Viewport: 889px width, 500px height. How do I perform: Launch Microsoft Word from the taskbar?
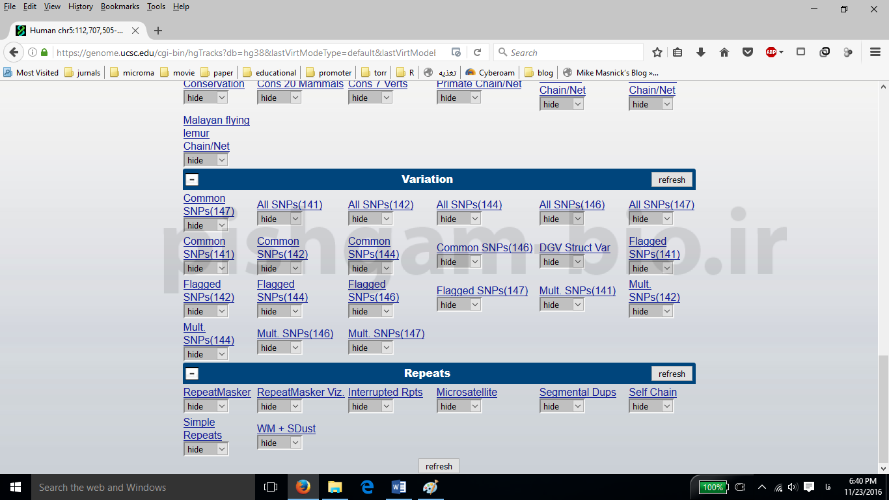coord(399,487)
